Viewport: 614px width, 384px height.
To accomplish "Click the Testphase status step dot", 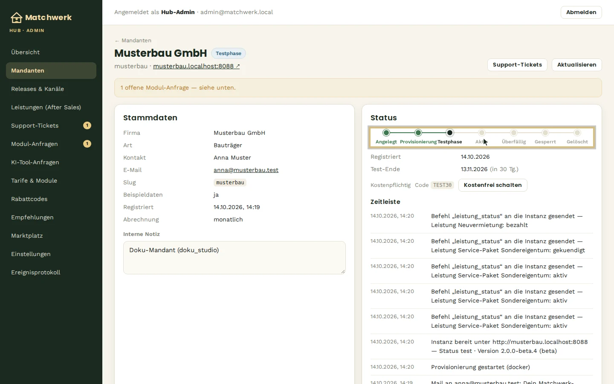I will click(x=450, y=133).
